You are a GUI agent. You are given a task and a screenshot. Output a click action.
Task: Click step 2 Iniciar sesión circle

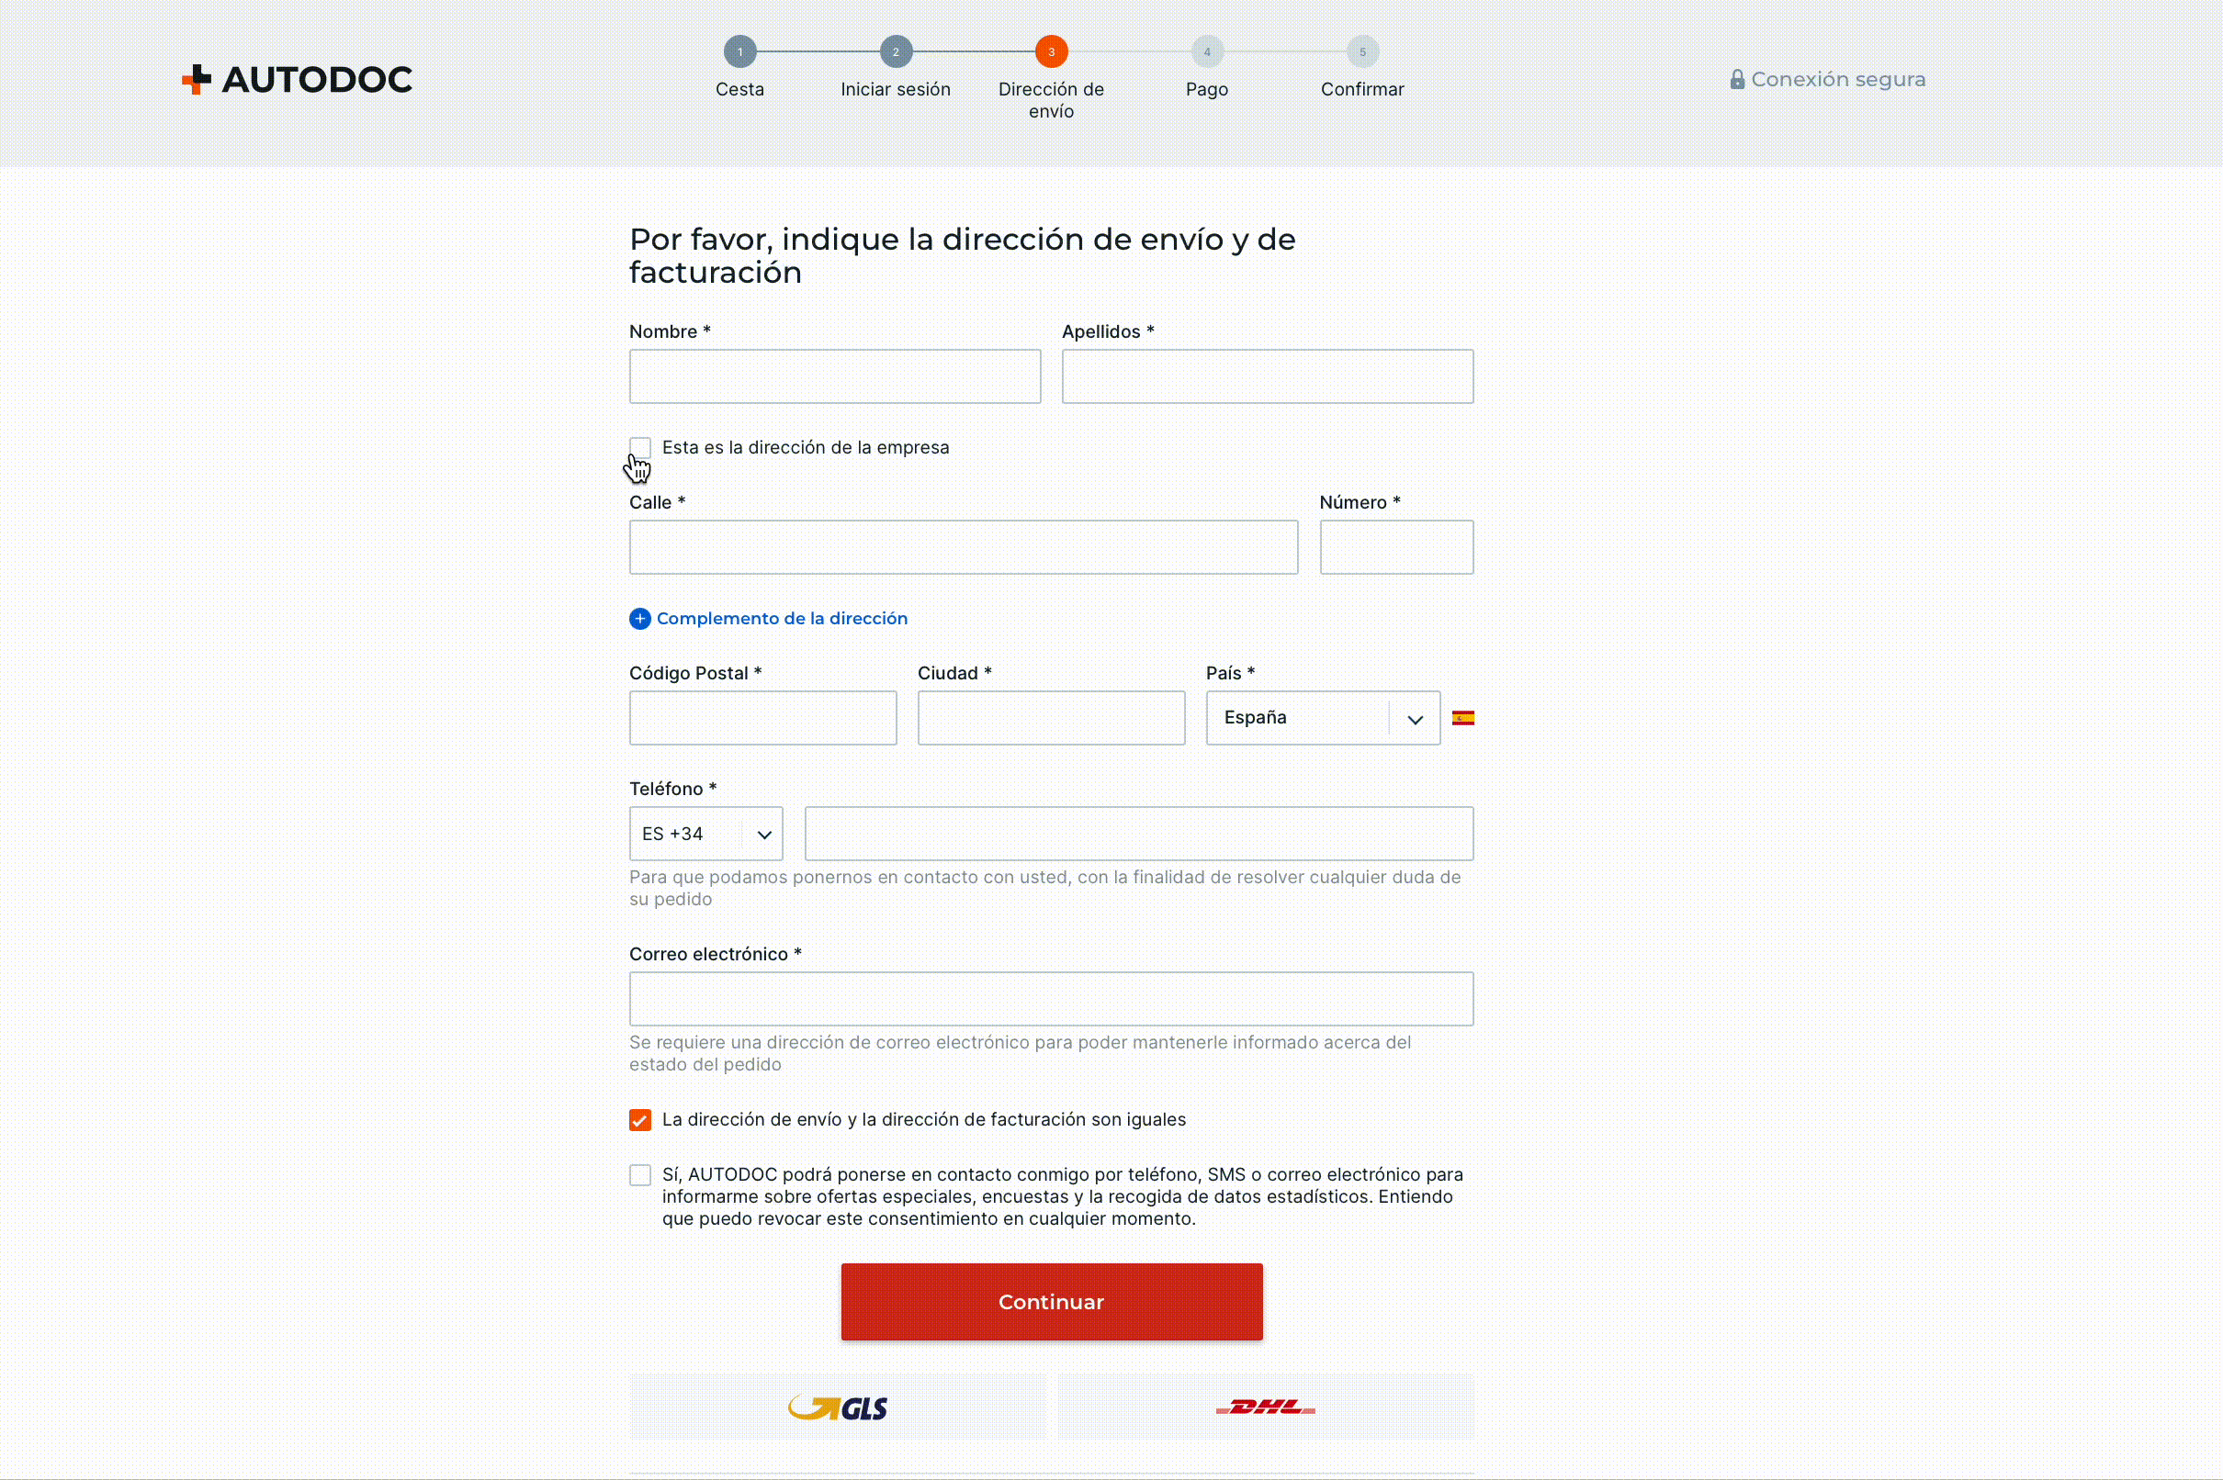[x=897, y=52]
